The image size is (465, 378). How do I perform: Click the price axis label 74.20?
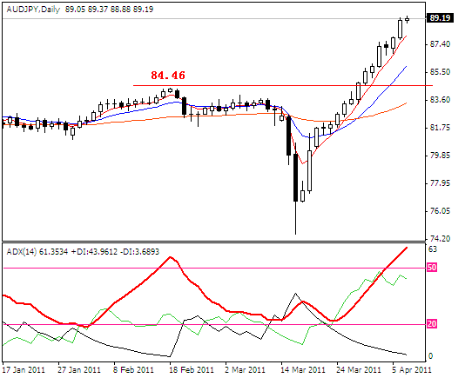(x=440, y=239)
